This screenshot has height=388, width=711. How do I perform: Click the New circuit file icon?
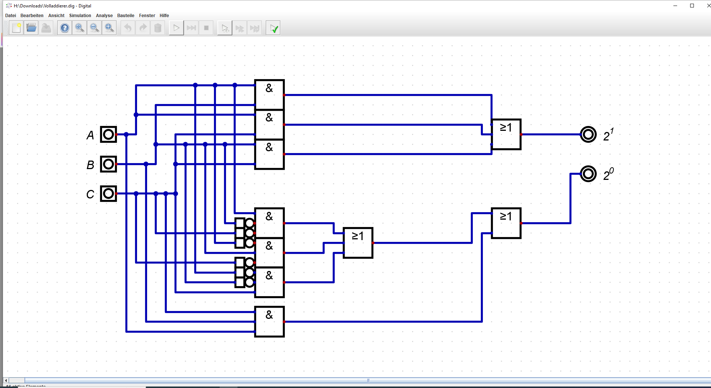tap(16, 28)
